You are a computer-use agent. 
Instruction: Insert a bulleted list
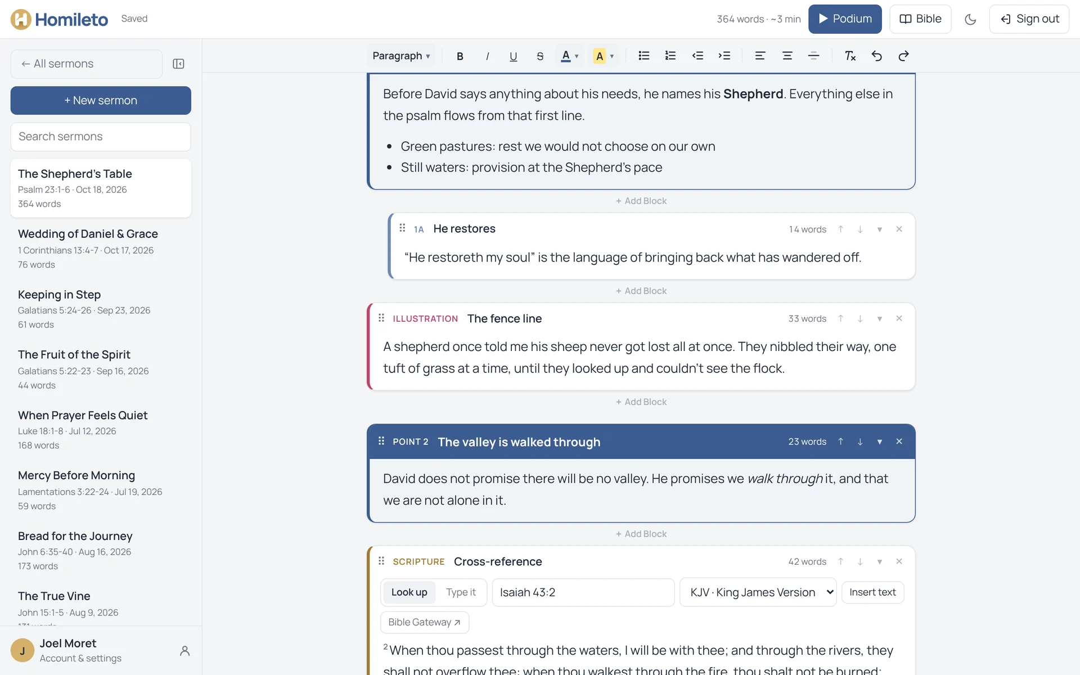click(644, 56)
